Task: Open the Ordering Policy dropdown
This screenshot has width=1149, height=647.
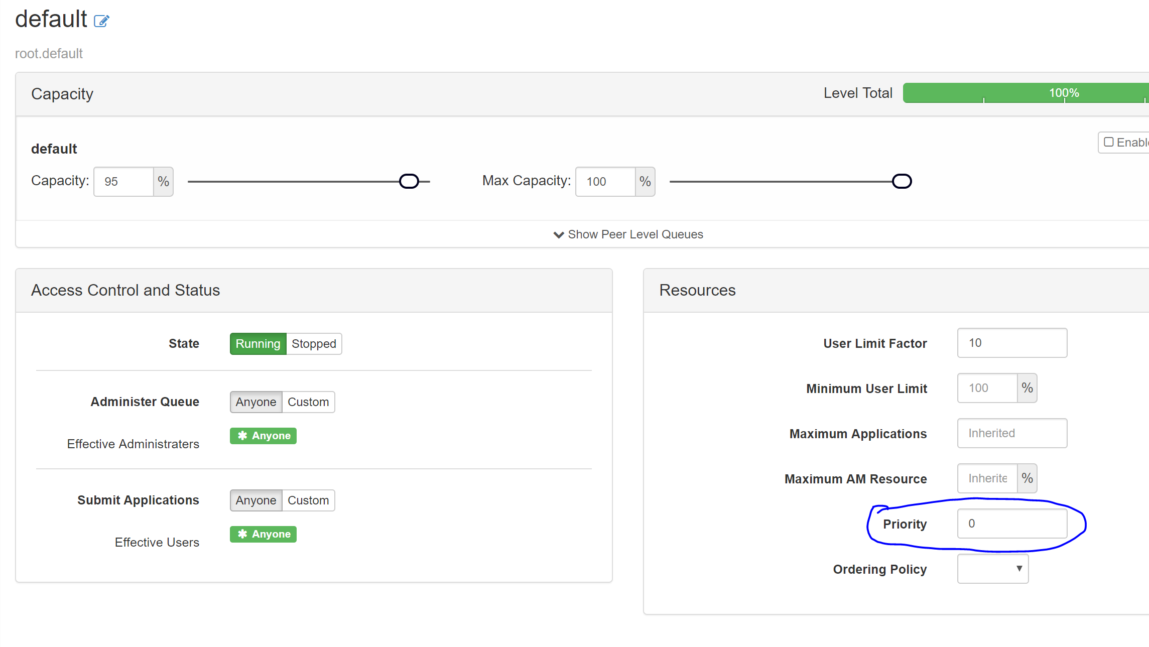Action: (x=992, y=569)
